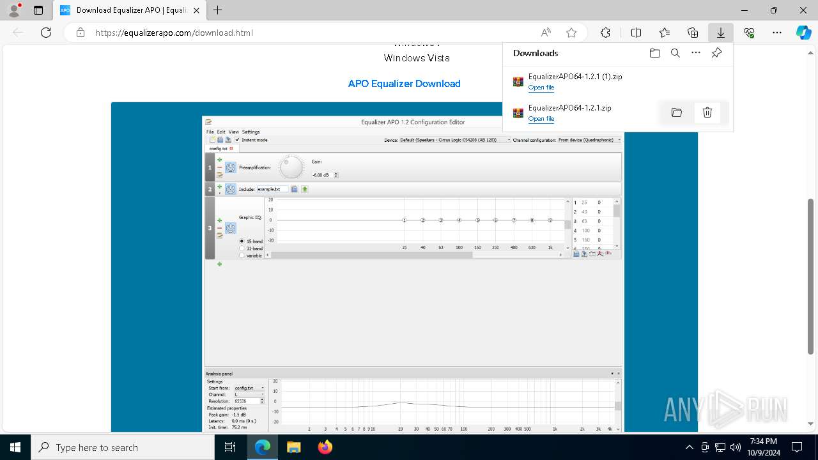The width and height of the screenshot is (818, 460).
Task: Click the APO Equalizer Download link
Action: pos(404,84)
